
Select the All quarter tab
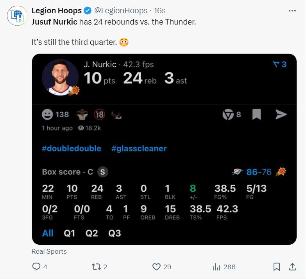click(x=48, y=233)
